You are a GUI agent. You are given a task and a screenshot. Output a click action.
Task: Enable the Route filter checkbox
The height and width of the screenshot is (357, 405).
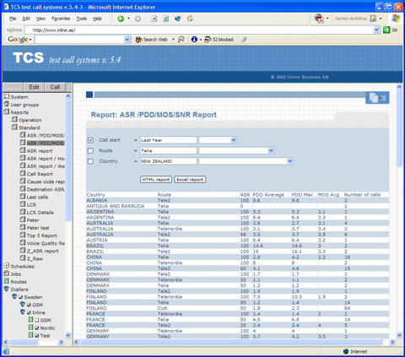pos(90,151)
